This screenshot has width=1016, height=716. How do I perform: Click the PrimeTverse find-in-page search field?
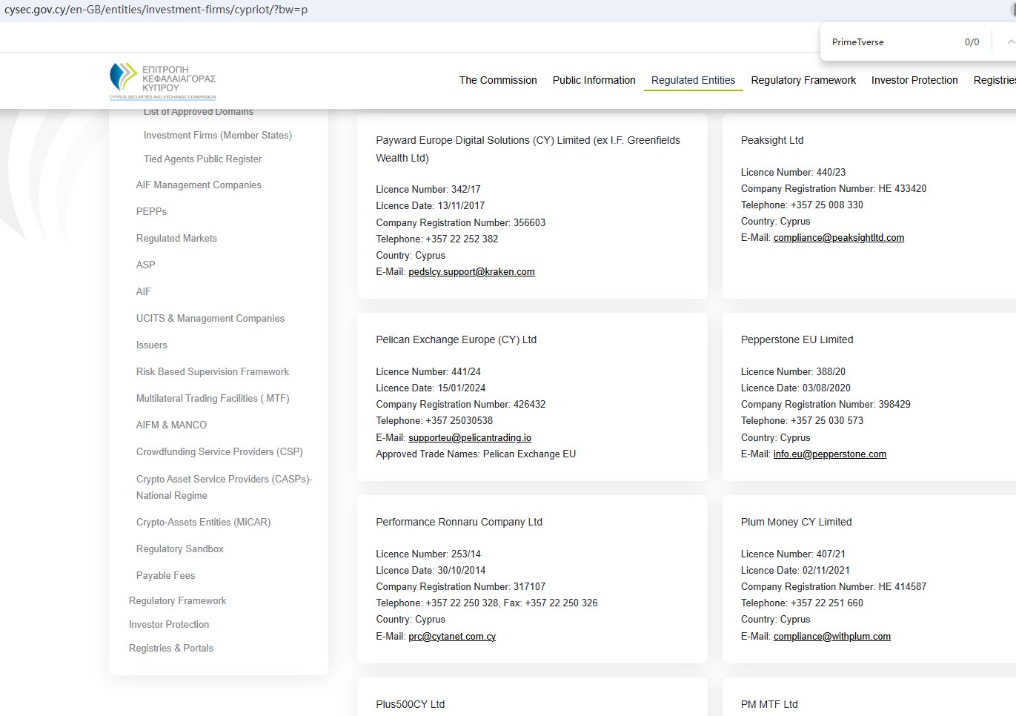click(889, 42)
